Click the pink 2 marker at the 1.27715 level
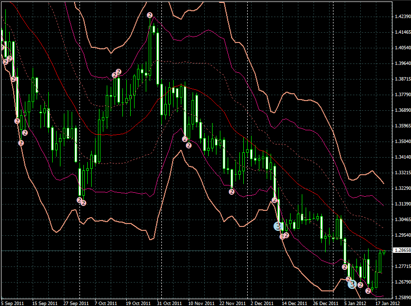Screen dimensions: 411x306 coord(344,266)
